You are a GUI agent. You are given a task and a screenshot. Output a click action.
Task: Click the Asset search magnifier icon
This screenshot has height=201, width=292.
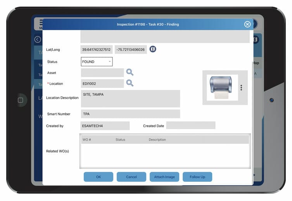(x=130, y=72)
